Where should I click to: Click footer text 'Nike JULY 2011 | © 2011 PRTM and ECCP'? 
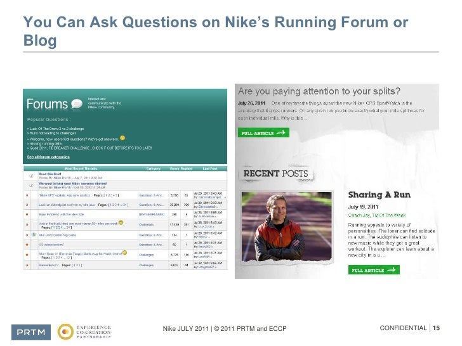coord(225,328)
